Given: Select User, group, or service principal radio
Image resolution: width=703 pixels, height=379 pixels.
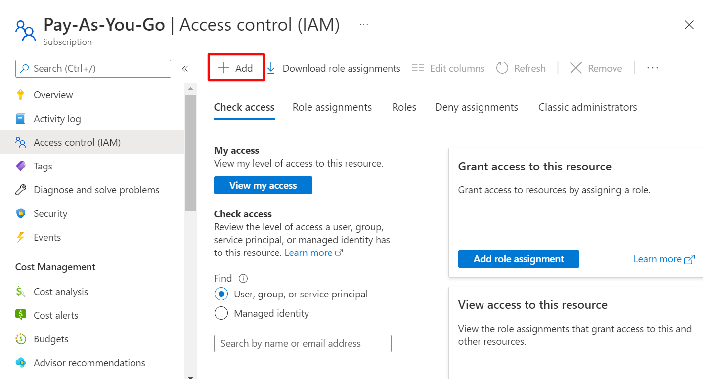Looking at the screenshot, I should [221, 294].
